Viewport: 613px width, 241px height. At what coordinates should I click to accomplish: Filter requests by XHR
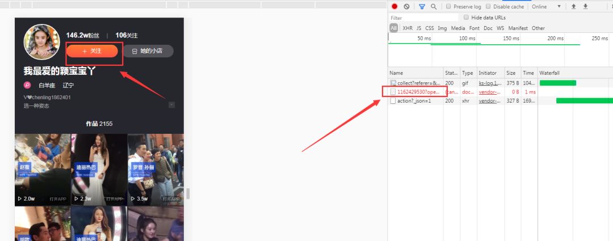click(x=408, y=28)
